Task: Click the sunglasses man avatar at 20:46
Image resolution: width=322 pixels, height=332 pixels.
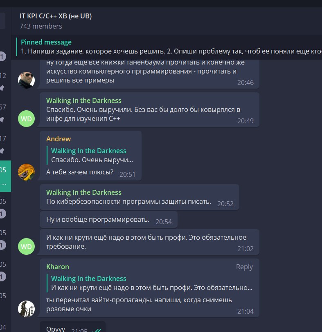Action: (26, 80)
